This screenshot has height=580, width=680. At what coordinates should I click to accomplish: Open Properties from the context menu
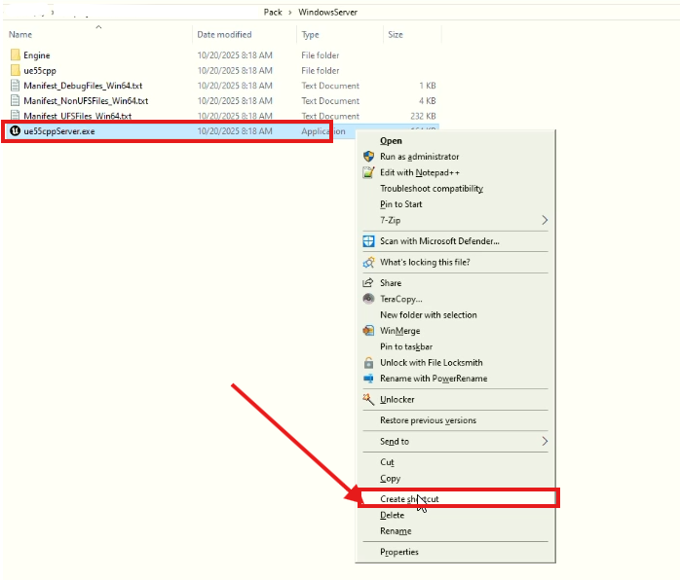click(x=399, y=552)
